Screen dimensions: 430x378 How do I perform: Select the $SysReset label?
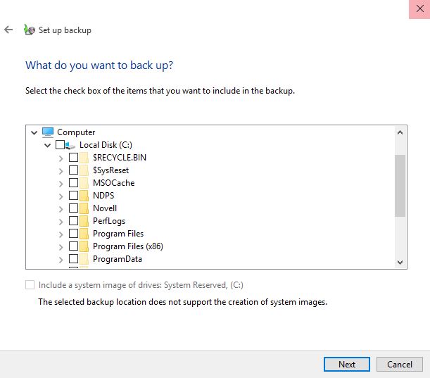(110, 170)
